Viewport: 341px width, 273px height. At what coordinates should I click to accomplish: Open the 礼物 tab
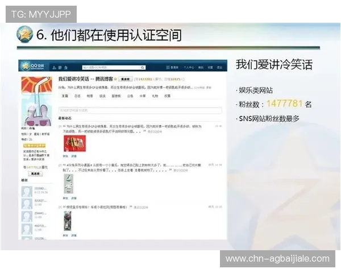tap(155, 96)
